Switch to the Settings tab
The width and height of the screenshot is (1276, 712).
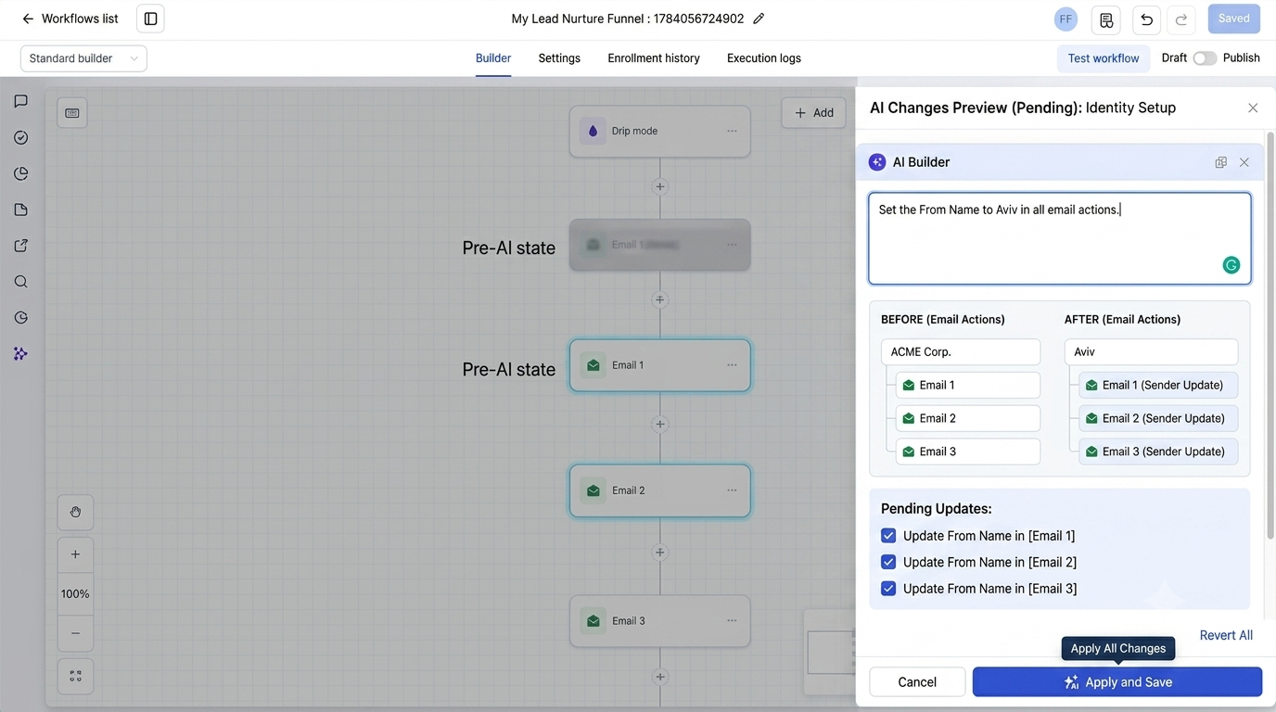[559, 58]
